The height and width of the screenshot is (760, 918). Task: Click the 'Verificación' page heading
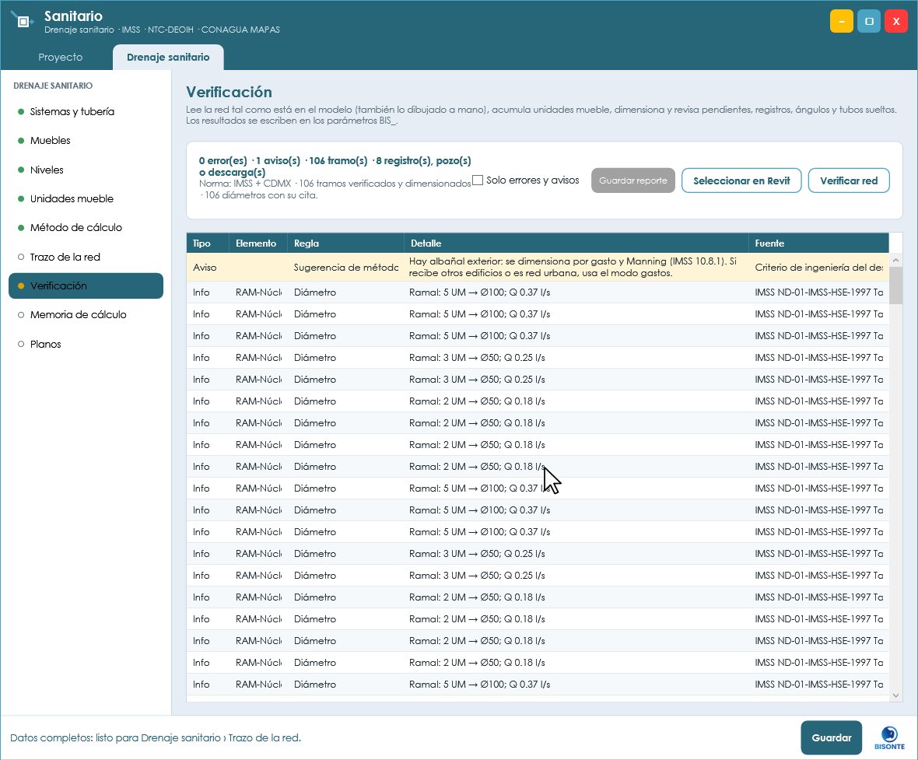click(229, 93)
